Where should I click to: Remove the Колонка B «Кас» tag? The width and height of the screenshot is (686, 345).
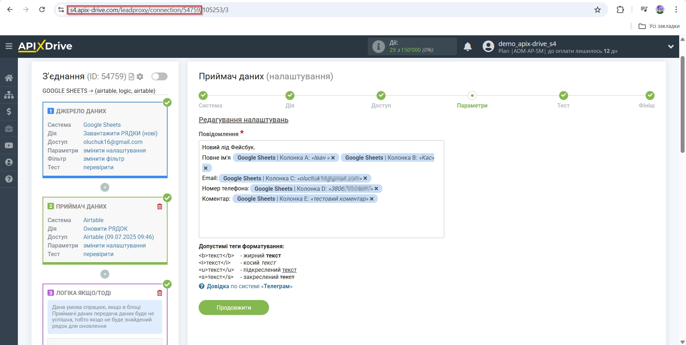[x=205, y=168]
